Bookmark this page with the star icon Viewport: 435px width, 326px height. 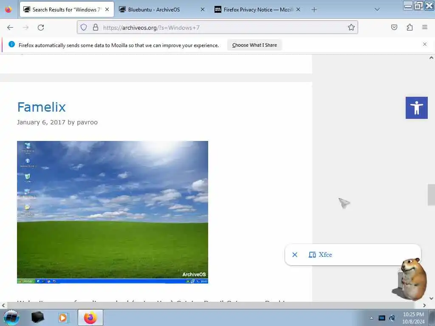point(351,27)
